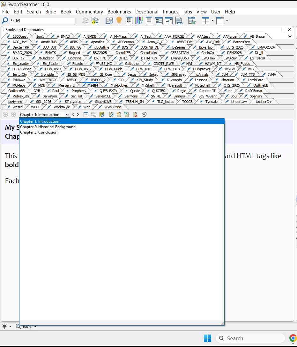The height and width of the screenshot is (347, 297).
Task: Click the Windows taskbar Search box
Action: click(x=250, y=338)
